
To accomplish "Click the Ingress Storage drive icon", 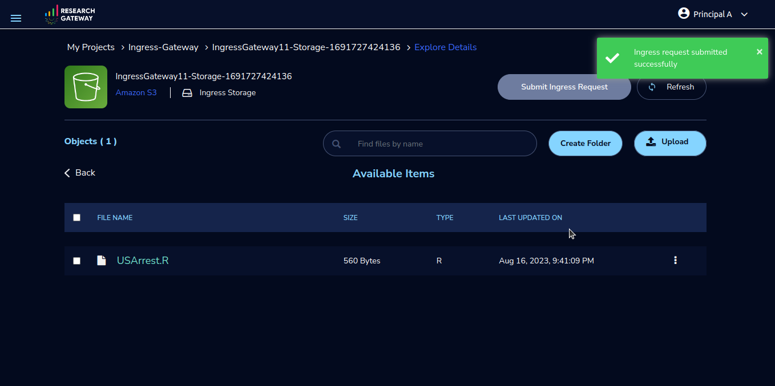I will point(187,93).
